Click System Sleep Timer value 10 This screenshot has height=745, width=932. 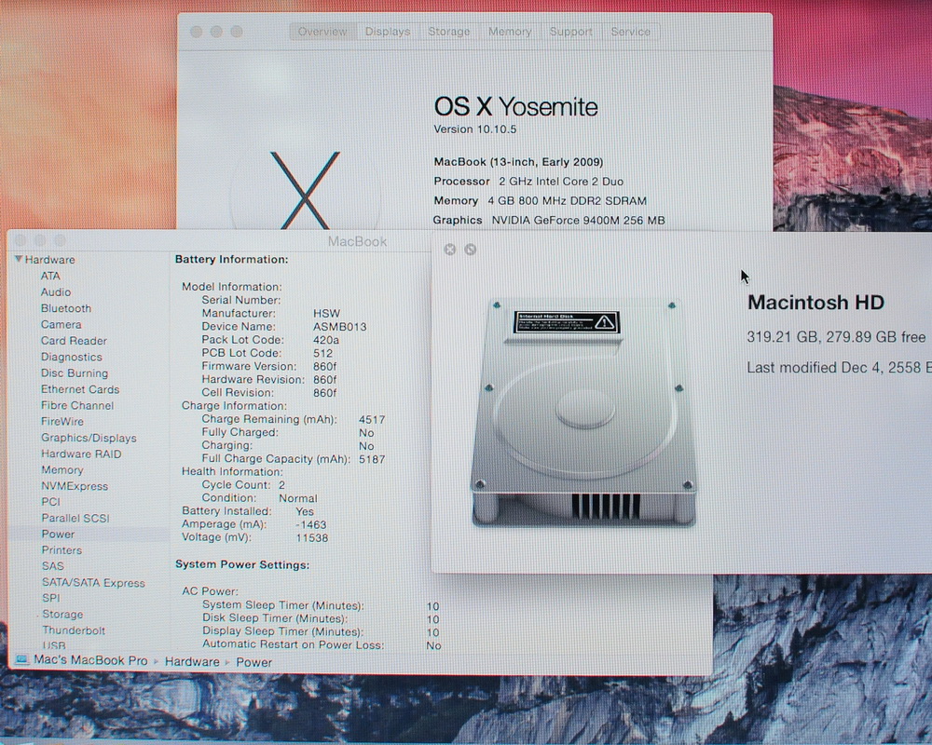click(432, 606)
